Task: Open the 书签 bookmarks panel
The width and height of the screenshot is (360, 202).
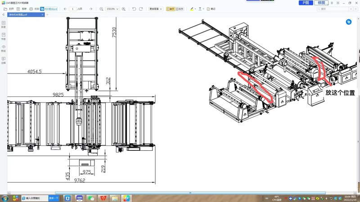Action: pos(4,36)
